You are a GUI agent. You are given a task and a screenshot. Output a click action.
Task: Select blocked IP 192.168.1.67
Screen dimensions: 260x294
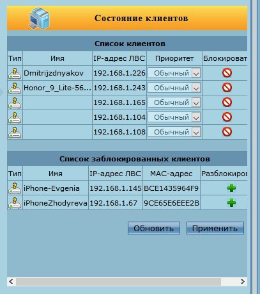(113, 203)
